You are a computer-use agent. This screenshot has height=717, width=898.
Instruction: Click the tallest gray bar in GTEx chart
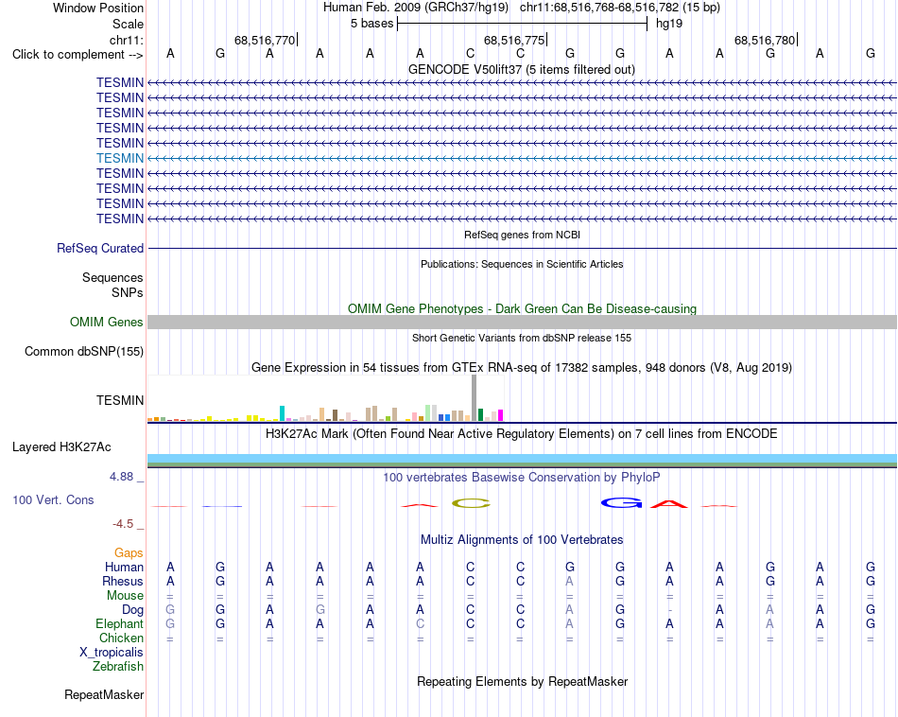[x=474, y=398]
